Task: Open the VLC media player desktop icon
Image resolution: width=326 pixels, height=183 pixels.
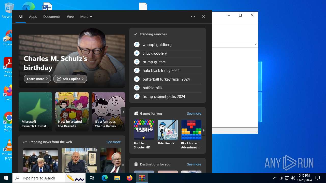Action: [x=8, y=149]
